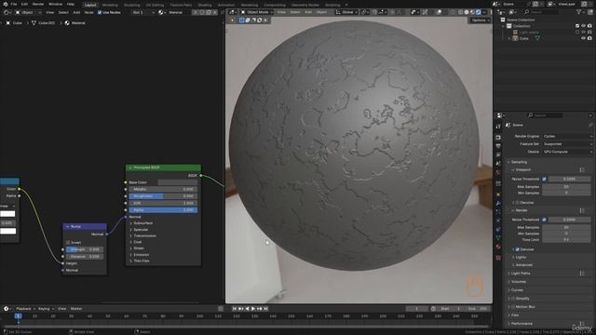This screenshot has width=596, height=335.
Task: Open the Render menu
Action: click(x=38, y=4)
